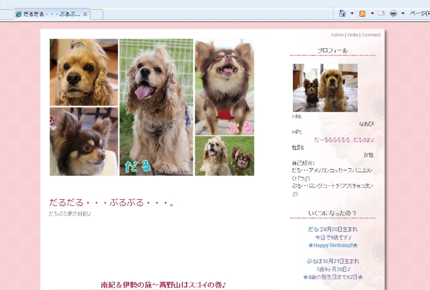The image size is (430, 290).
Task: Open a new blank tab
Action: (x=96, y=14)
